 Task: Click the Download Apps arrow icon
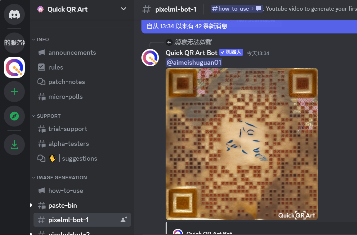pos(14,145)
